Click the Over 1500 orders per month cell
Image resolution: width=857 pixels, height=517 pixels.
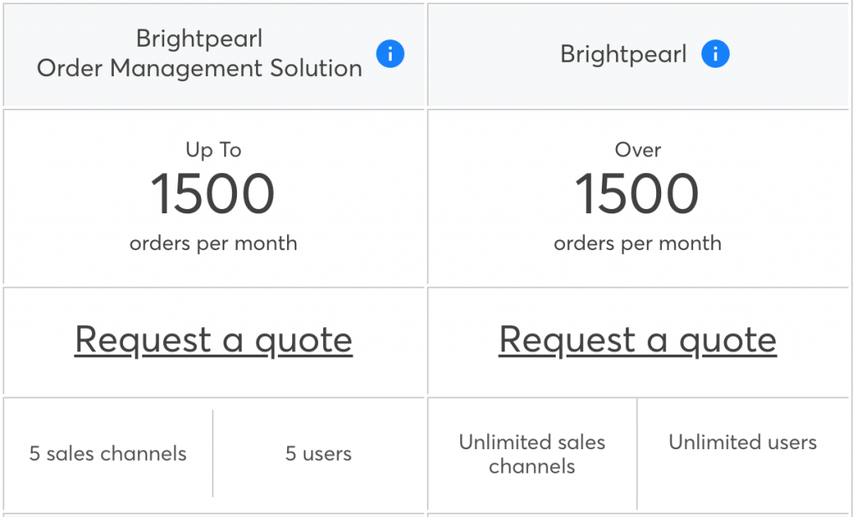pyautogui.click(x=637, y=197)
